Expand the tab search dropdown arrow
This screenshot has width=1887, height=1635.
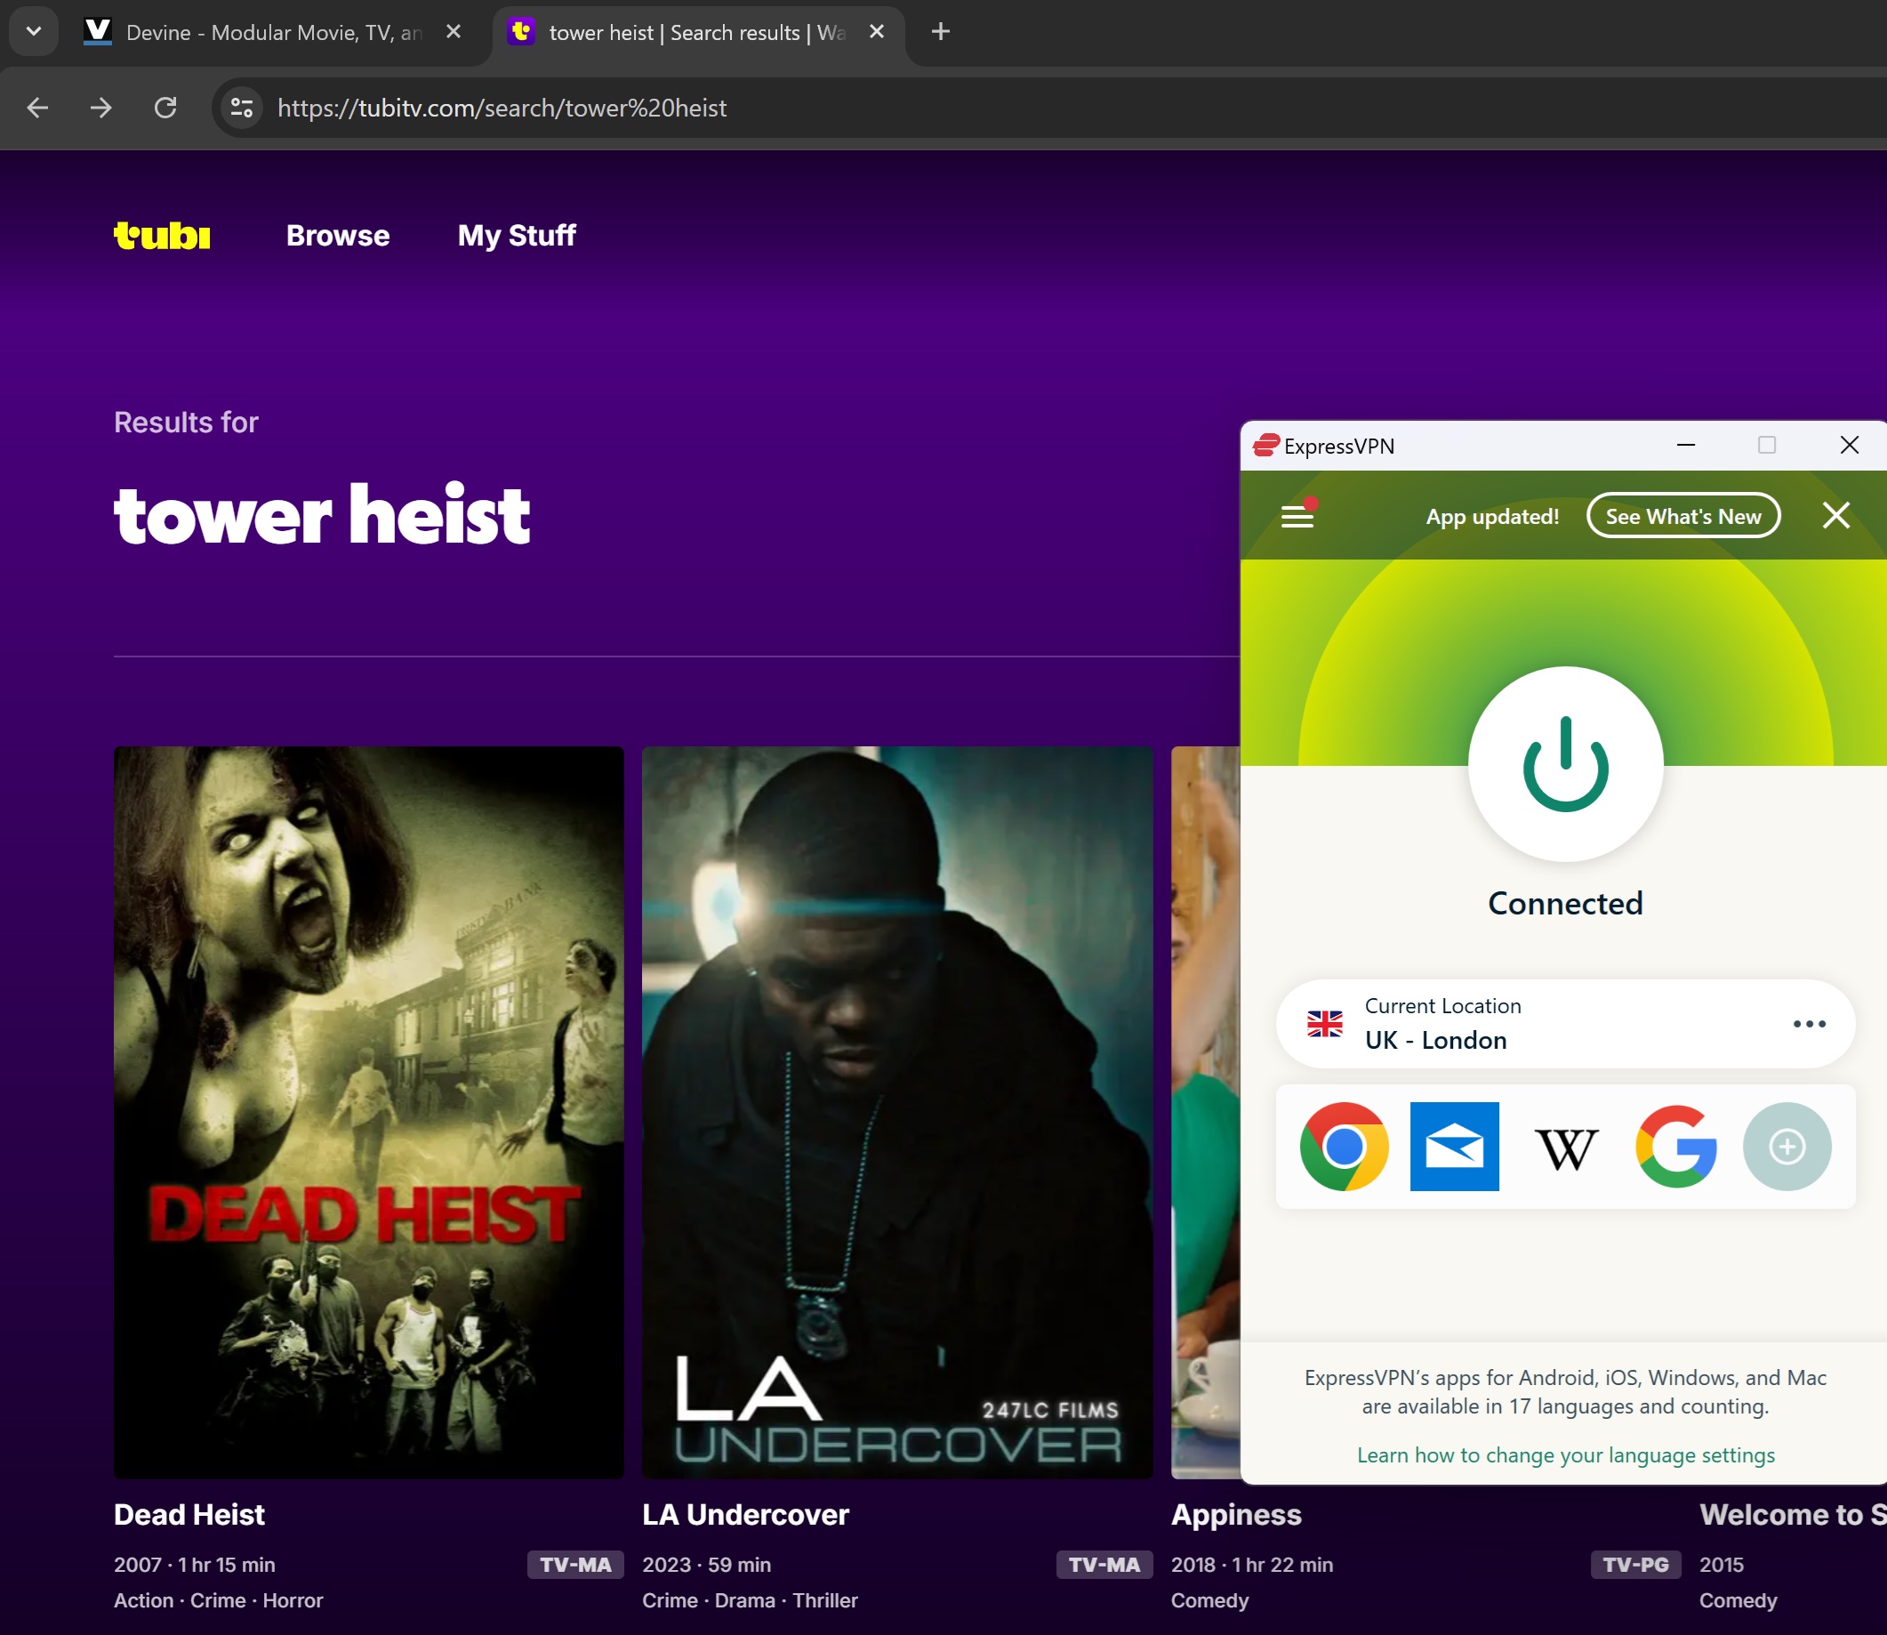coord(34,32)
